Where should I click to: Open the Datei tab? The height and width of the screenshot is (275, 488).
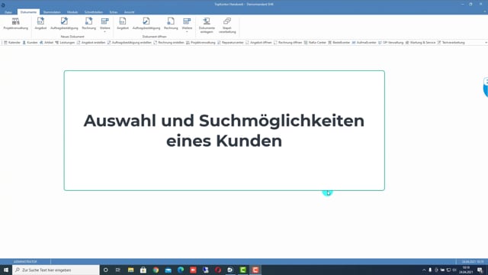pos(8,12)
